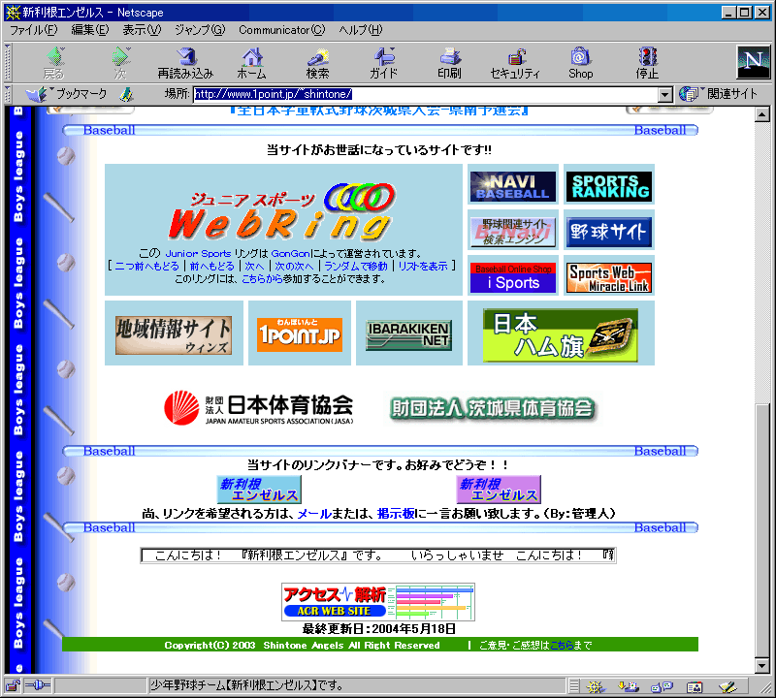This screenshot has width=776, height=698.
Task: Click the scrollbar down arrow
Action: click(762, 666)
